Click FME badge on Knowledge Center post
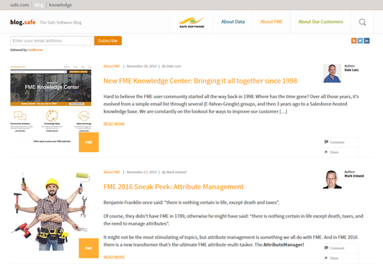Viewport: 383px width, 274px height. (x=88, y=143)
